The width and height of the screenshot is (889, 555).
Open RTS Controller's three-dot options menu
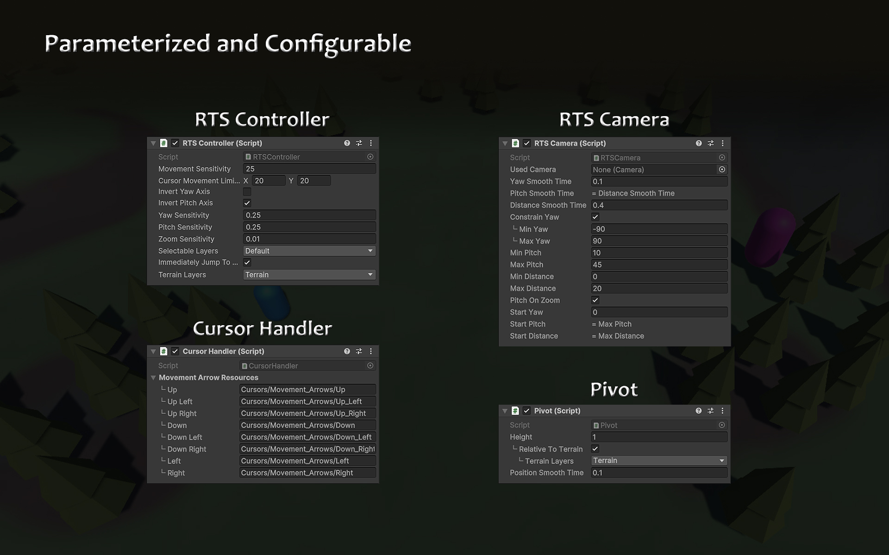[371, 143]
